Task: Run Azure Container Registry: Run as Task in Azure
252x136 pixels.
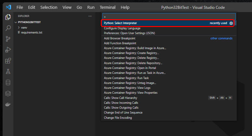Action: [169, 73]
